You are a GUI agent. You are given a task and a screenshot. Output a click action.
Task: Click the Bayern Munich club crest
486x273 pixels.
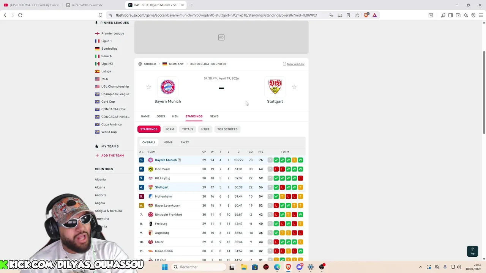point(168,87)
